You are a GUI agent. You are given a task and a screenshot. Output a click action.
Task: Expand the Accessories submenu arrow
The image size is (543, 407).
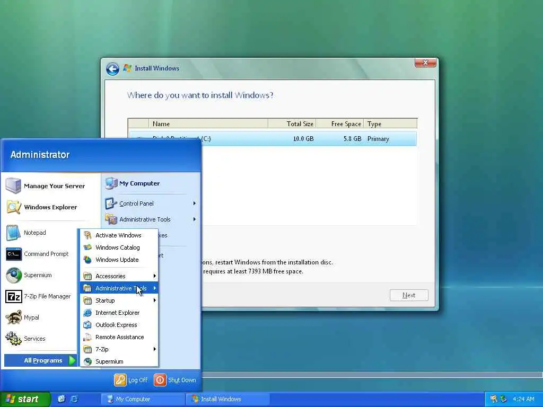[154, 276]
